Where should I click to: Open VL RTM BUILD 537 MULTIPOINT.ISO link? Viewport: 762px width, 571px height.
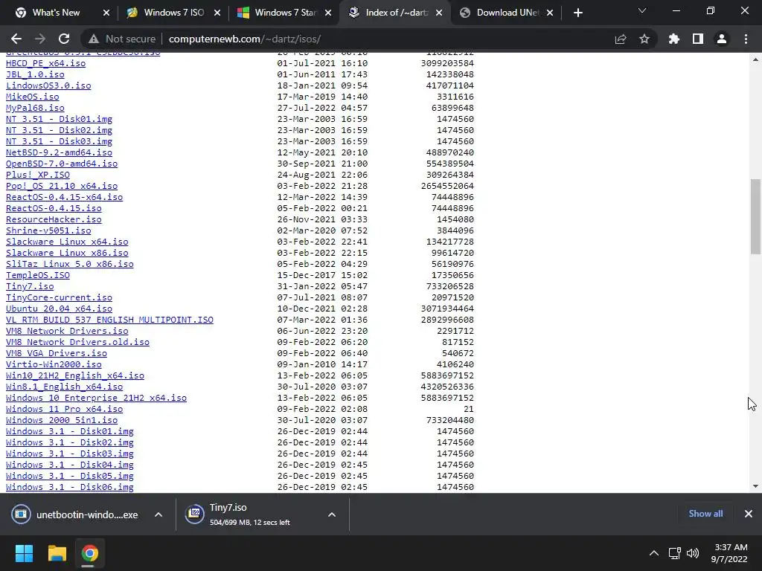pyautogui.click(x=109, y=320)
